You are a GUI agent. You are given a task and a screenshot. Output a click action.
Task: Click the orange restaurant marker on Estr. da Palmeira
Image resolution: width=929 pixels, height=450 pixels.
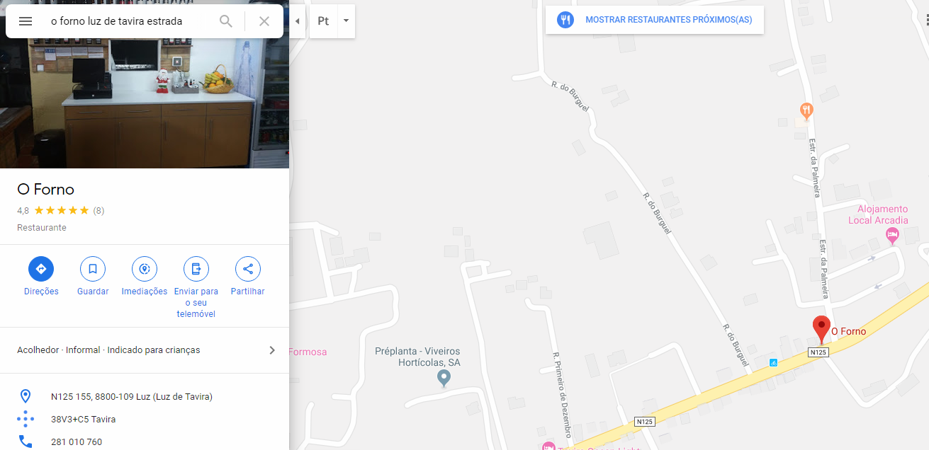806,111
